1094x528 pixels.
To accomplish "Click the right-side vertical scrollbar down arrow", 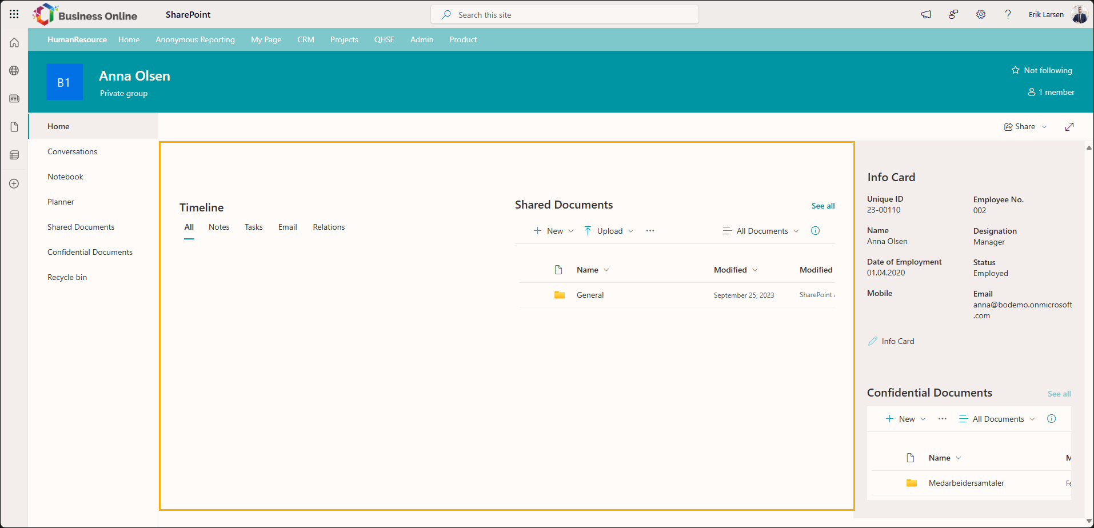I will tap(1089, 521).
